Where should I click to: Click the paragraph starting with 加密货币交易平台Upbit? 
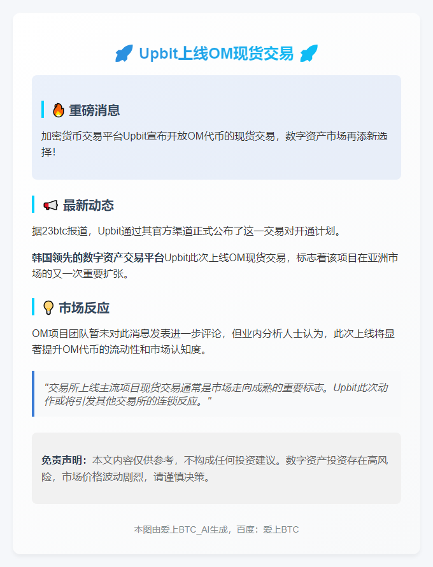pyautogui.click(x=215, y=144)
